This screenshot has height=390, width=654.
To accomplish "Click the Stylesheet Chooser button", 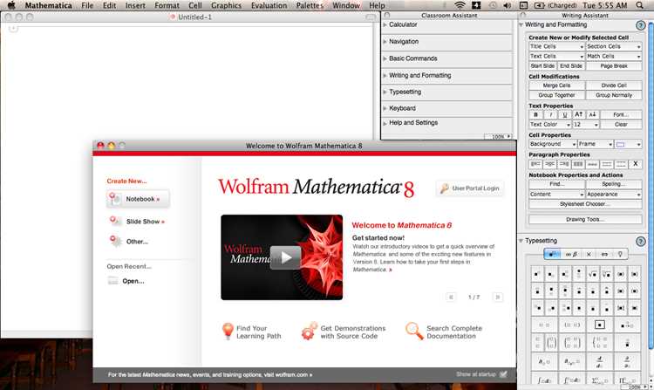I will [585, 204].
